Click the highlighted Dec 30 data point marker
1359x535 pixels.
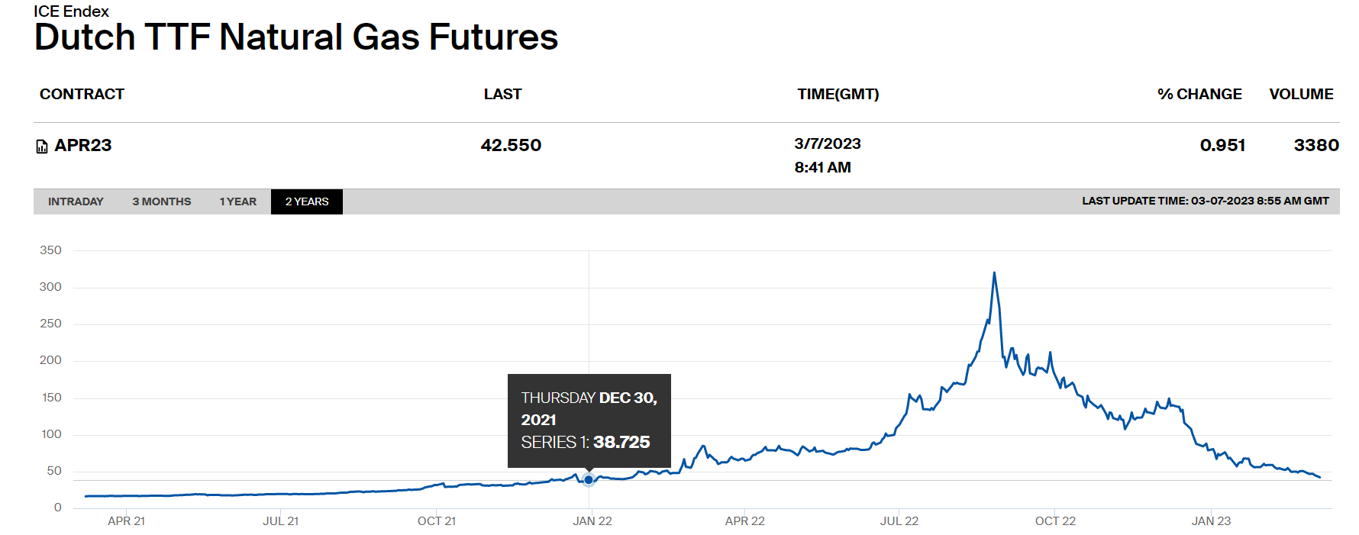point(589,479)
